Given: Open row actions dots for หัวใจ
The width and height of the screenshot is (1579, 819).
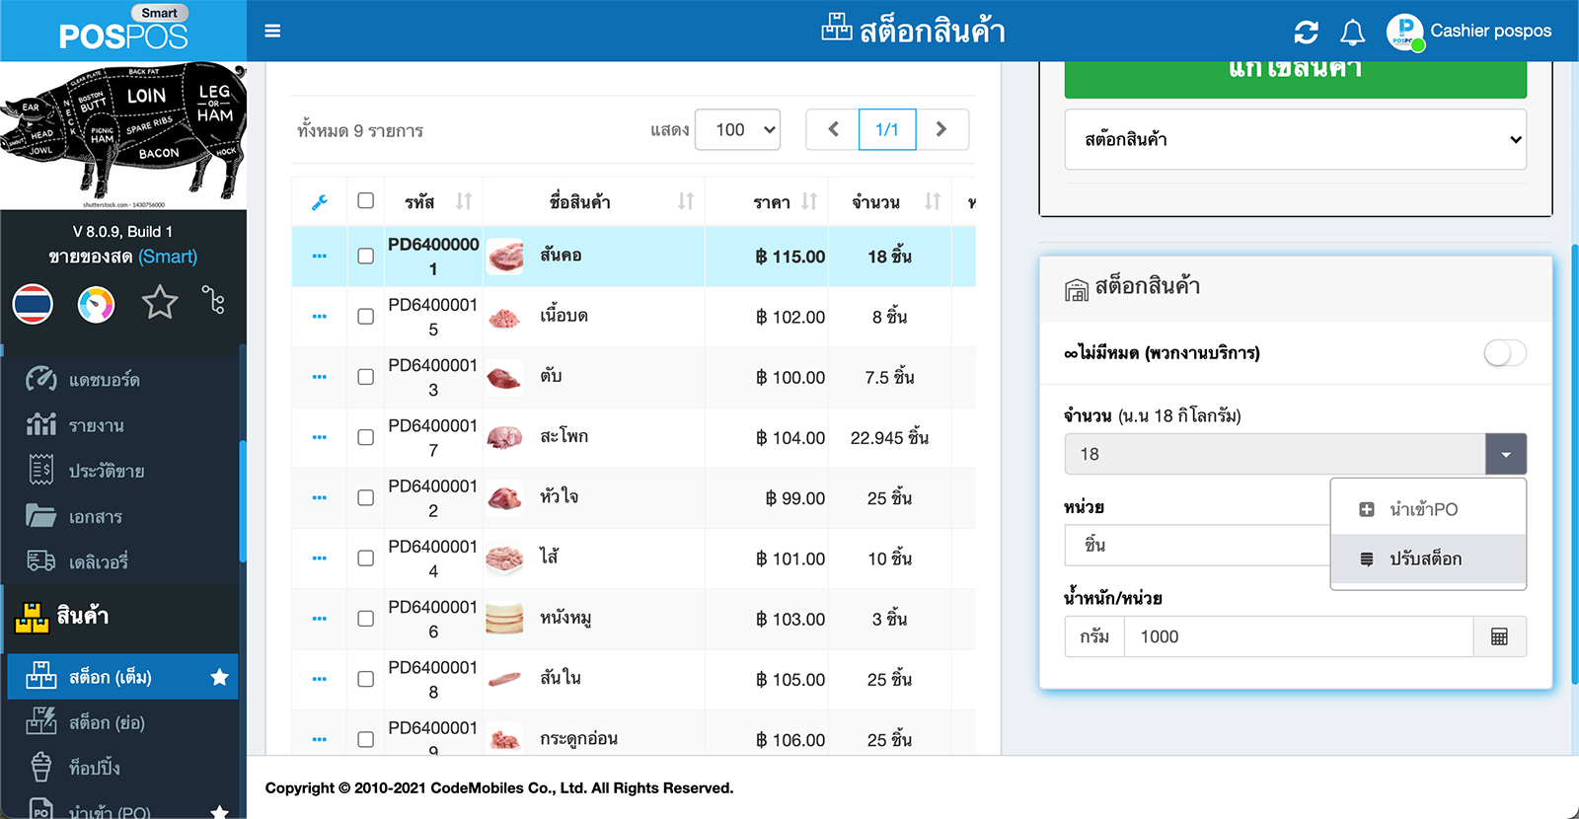Looking at the screenshot, I should tap(319, 497).
